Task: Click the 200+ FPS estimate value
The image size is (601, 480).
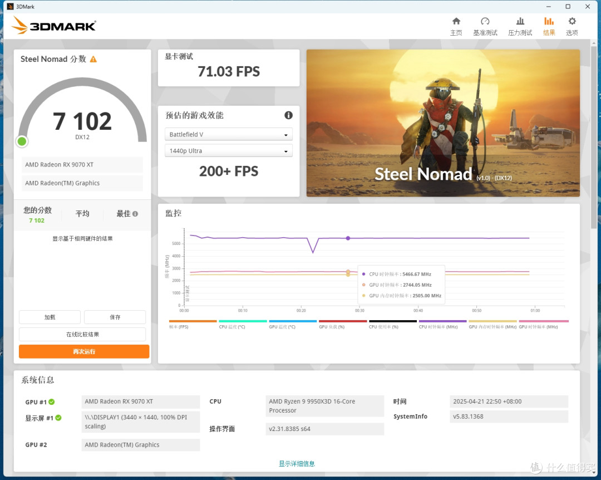Action: pos(229,171)
